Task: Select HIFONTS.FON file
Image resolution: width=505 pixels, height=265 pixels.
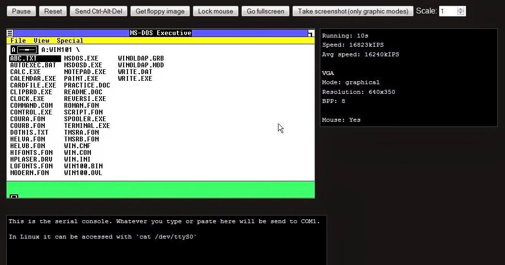Action: (x=31, y=153)
